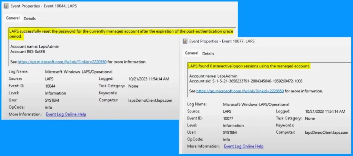Click Logged date value in Event 10077 window

(325, 111)
